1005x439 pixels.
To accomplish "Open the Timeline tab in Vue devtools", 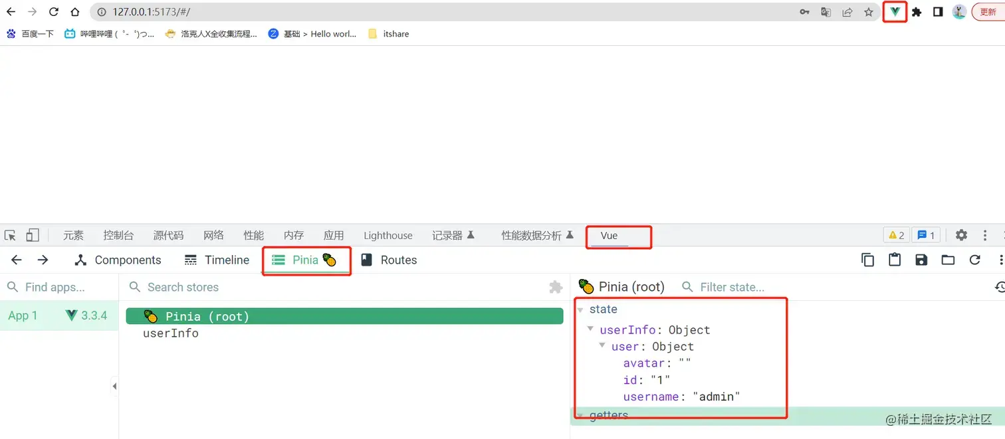I will click(217, 260).
